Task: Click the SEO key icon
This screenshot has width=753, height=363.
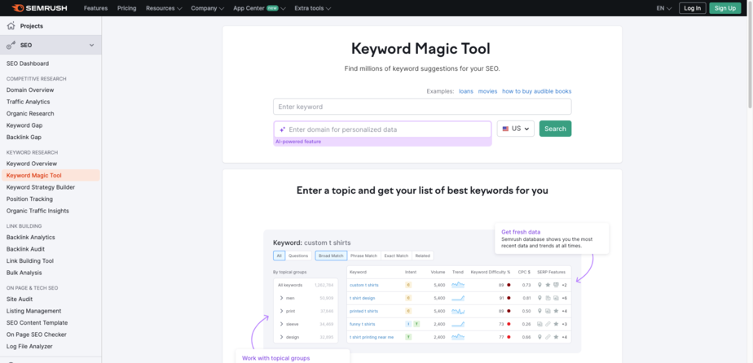Action: click(x=11, y=45)
